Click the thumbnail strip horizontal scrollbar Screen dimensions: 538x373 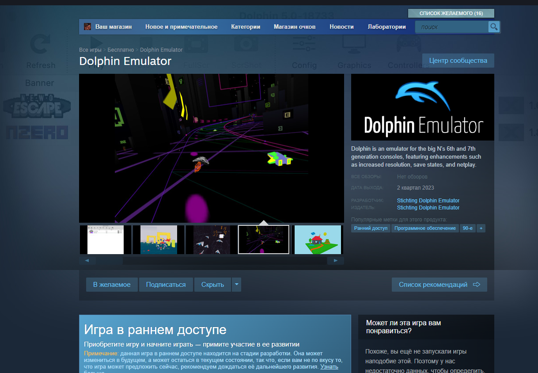click(212, 261)
